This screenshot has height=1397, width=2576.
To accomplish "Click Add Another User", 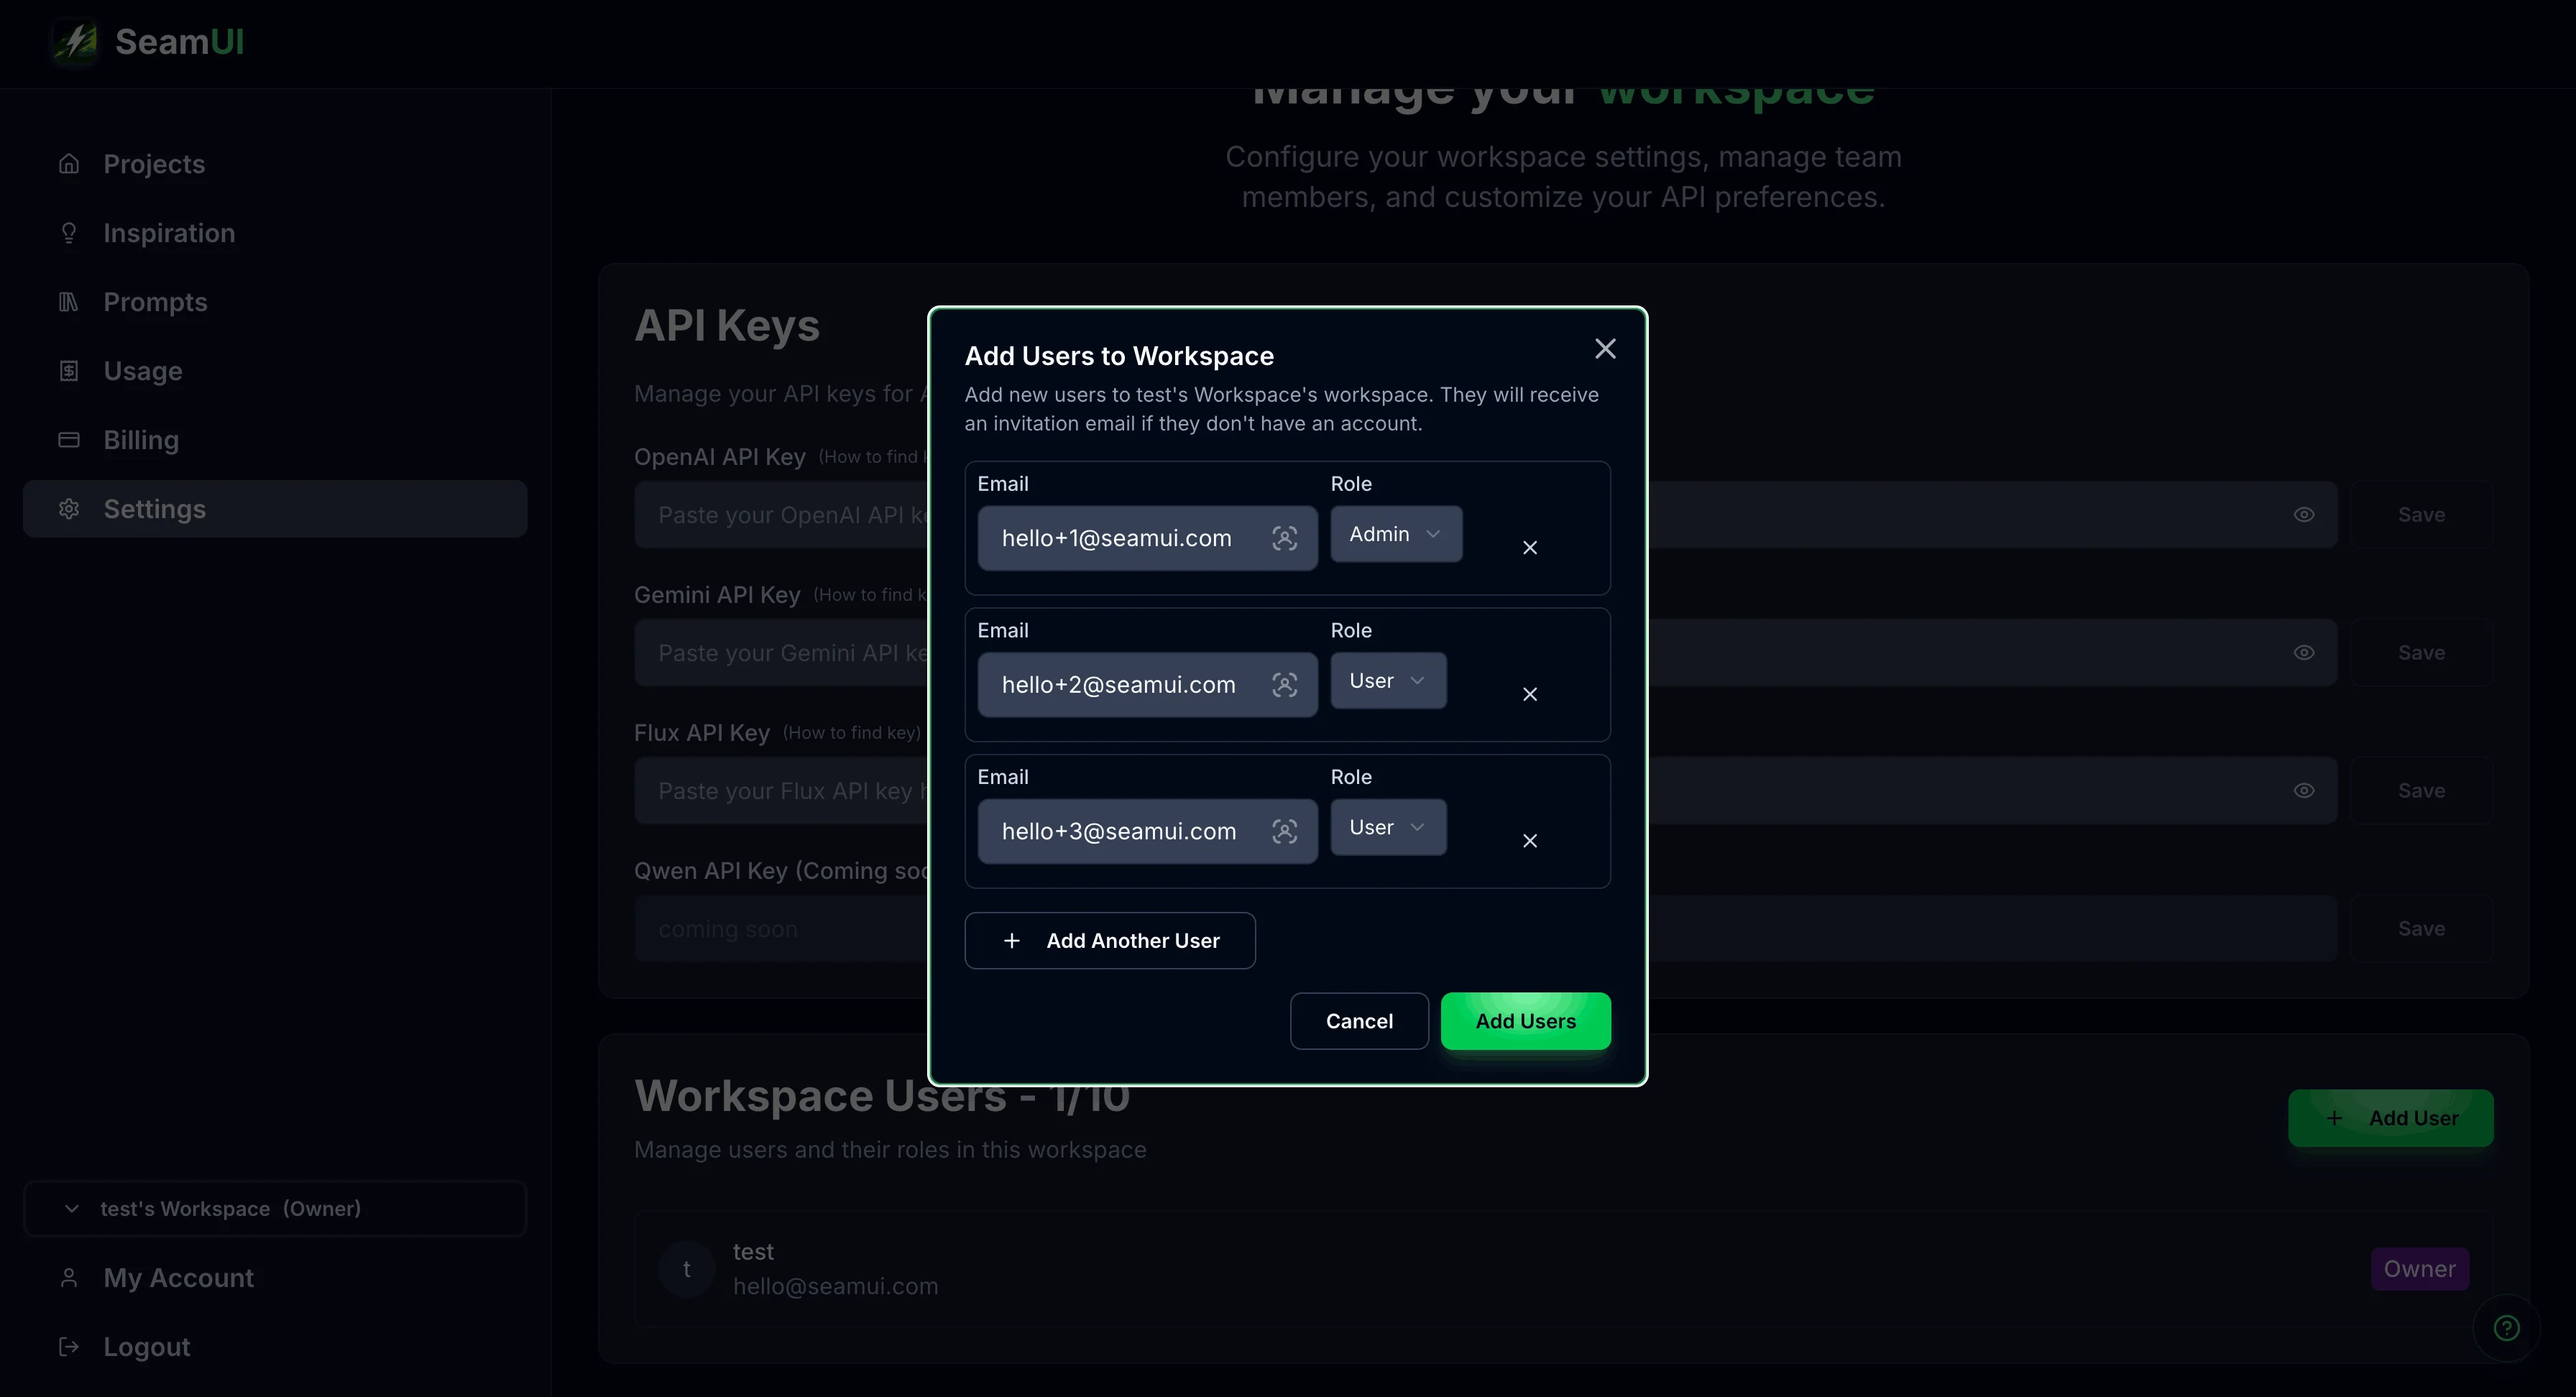I will click(x=1109, y=940).
